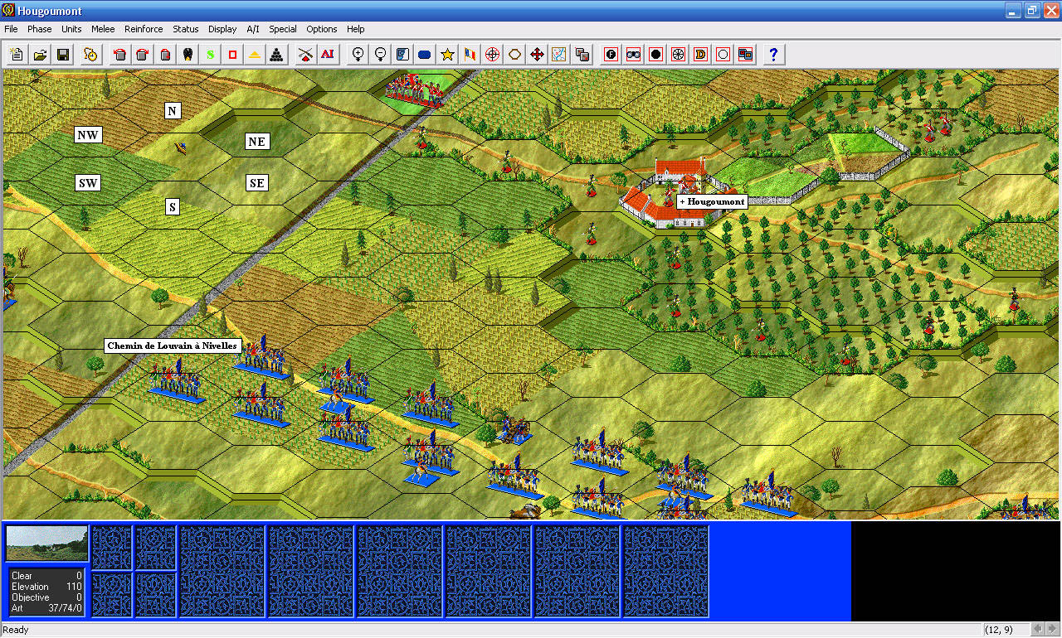Toggle the red-bordered D highlight button

(x=700, y=55)
